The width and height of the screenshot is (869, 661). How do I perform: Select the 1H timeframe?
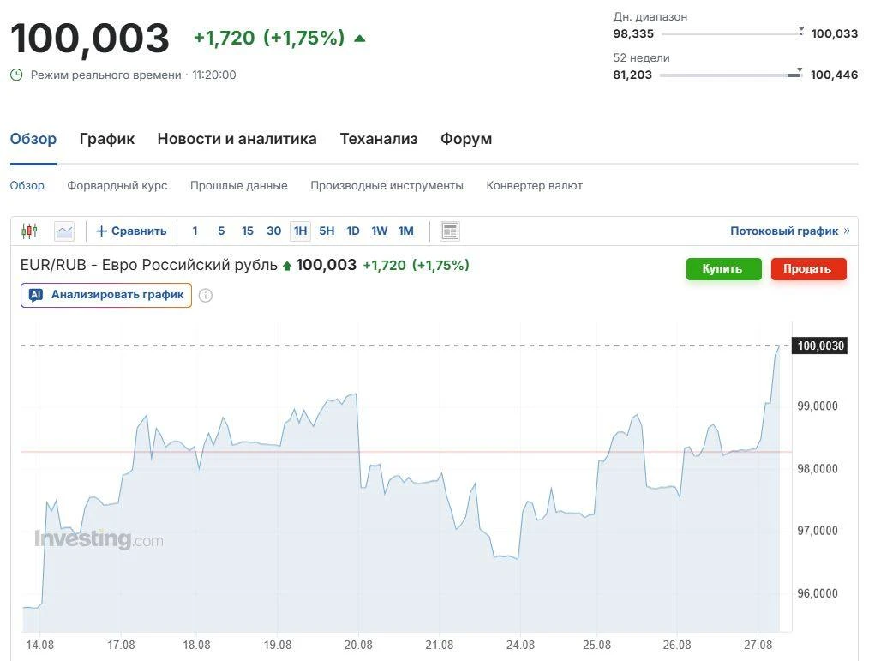[x=301, y=231]
